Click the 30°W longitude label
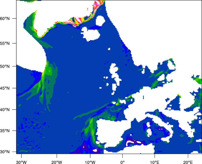The height and width of the screenshot is (164, 202). tap(21, 162)
